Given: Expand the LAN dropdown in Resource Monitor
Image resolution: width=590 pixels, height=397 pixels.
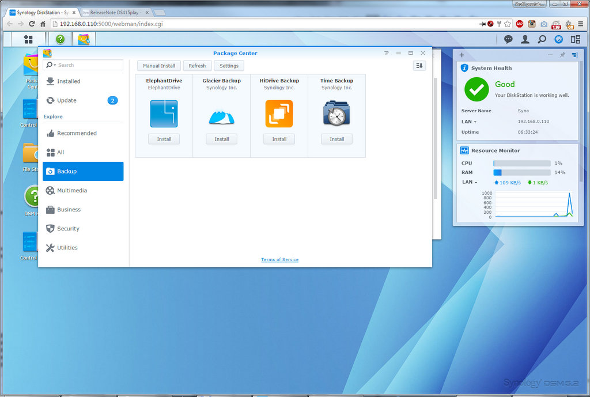Looking at the screenshot, I should click(x=470, y=182).
